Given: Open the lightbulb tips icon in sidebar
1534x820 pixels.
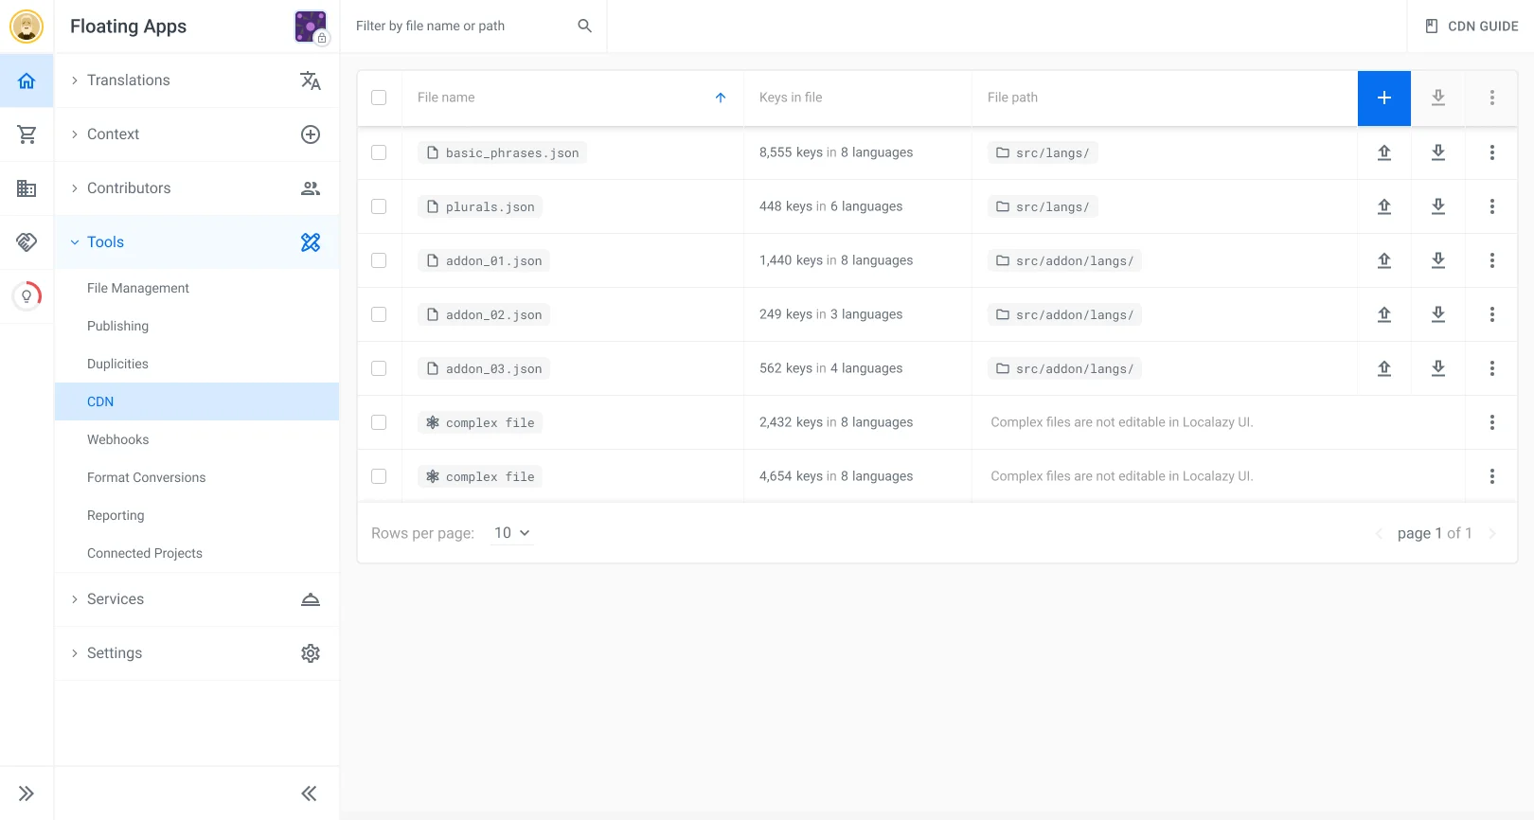Looking at the screenshot, I should pyautogui.click(x=27, y=296).
